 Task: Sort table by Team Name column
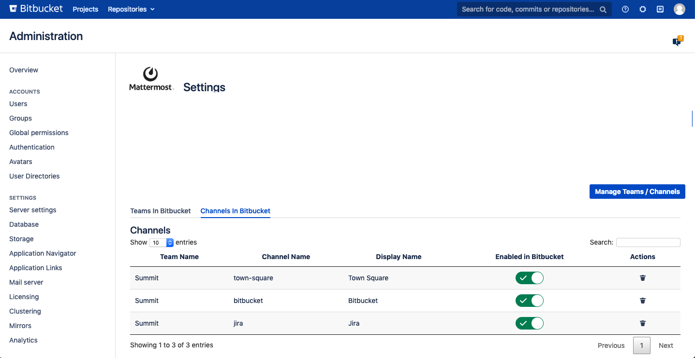pyautogui.click(x=179, y=257)
